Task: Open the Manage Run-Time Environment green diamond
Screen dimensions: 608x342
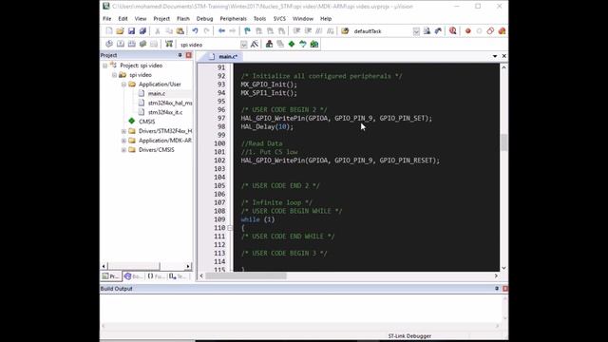Action: pos(292,45)
